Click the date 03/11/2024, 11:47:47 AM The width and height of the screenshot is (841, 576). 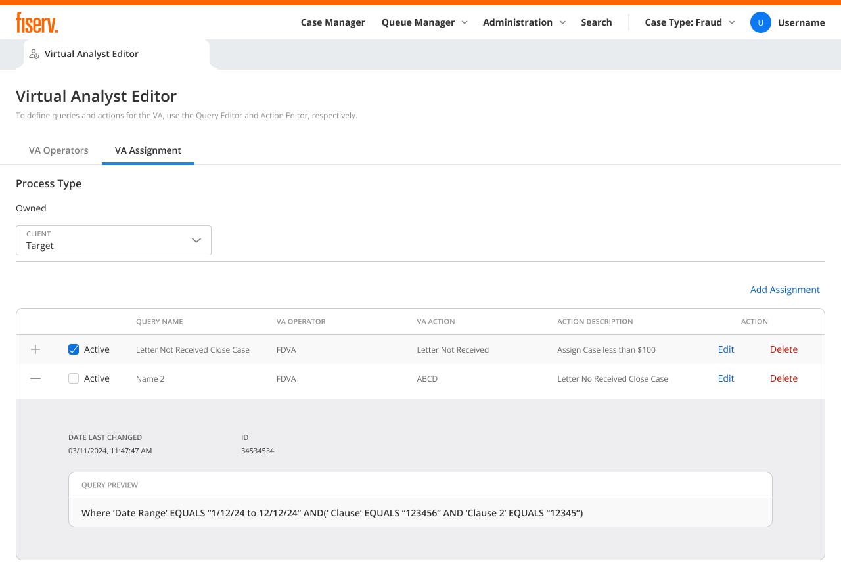pyautogui.click(x=110, y=451)
